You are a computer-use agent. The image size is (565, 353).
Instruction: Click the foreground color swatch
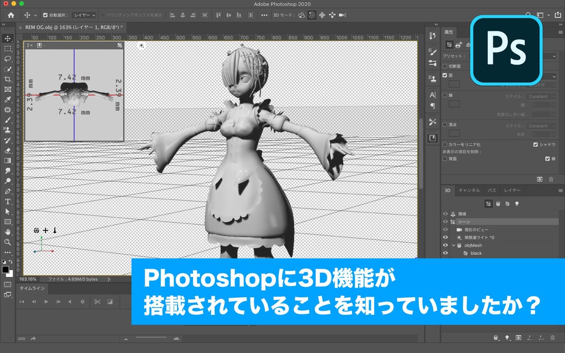pyautogui.click(x=6, y=269)
